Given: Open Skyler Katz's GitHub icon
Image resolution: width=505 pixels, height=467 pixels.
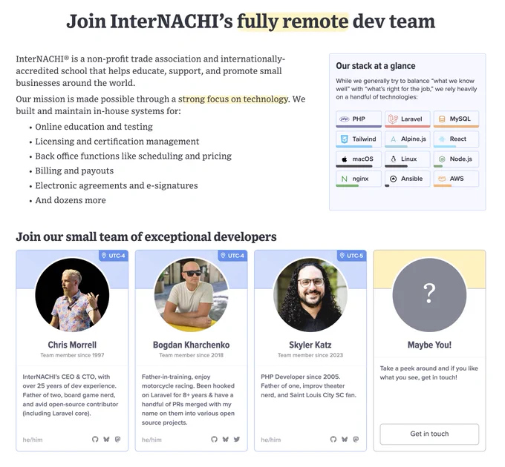Looking at the screenshot, I should [x=333, y=440].
